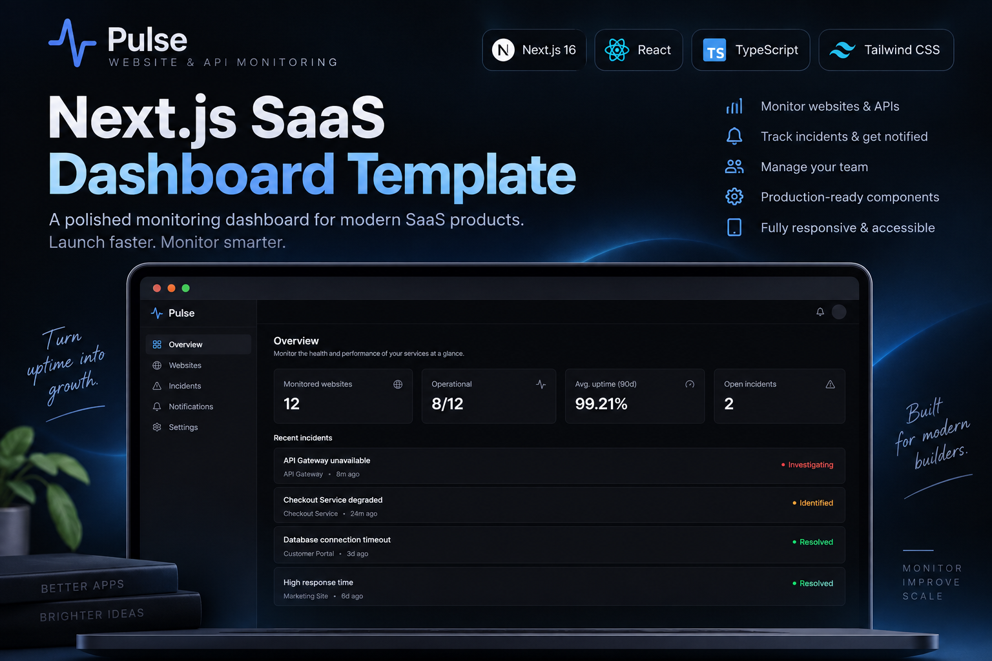Click the Next.js N logo icon
Screen dimensions: 992x661
pyautogui.click(x=503, y=50)
